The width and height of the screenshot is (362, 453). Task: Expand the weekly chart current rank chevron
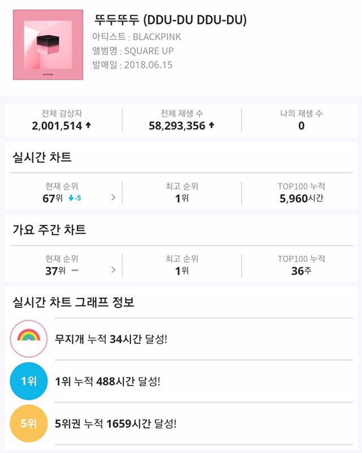(114, 270)
